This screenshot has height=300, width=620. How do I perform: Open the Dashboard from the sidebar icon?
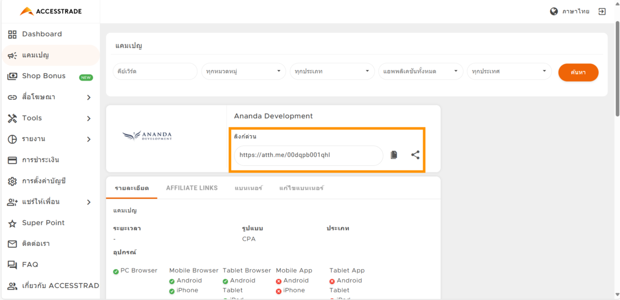(12, 34)
